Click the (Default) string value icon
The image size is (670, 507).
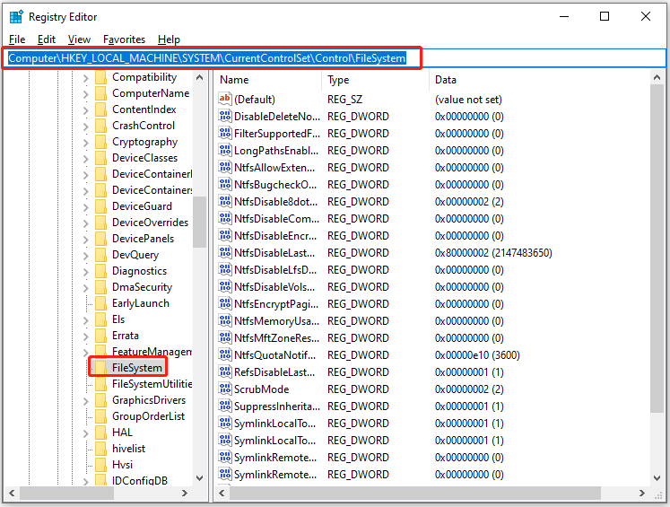pyautogui.click(x=225, y=100)
